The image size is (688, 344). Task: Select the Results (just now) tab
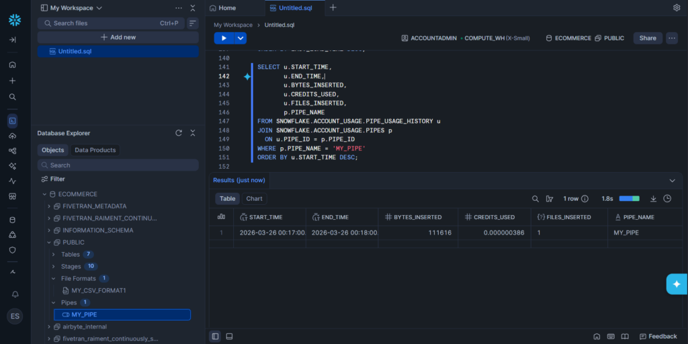tap(239, 180)
